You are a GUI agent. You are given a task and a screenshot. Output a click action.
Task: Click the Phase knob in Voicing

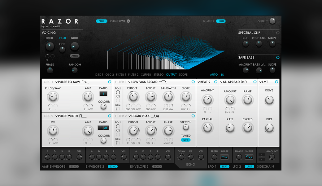click(x=50, y=70)
